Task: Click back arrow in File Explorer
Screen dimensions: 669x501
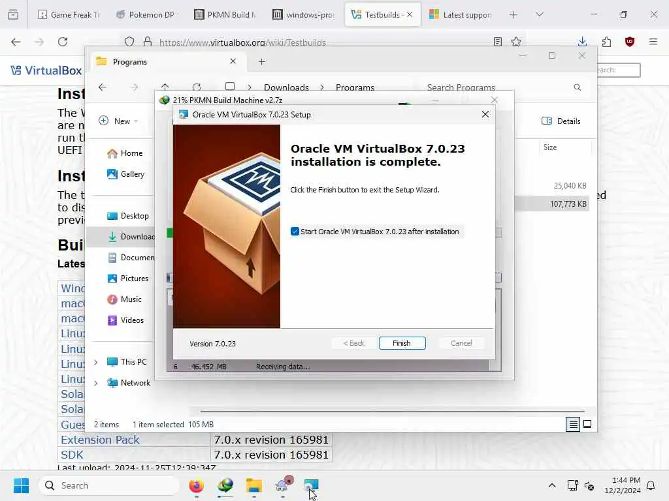Action: [103, 87]
